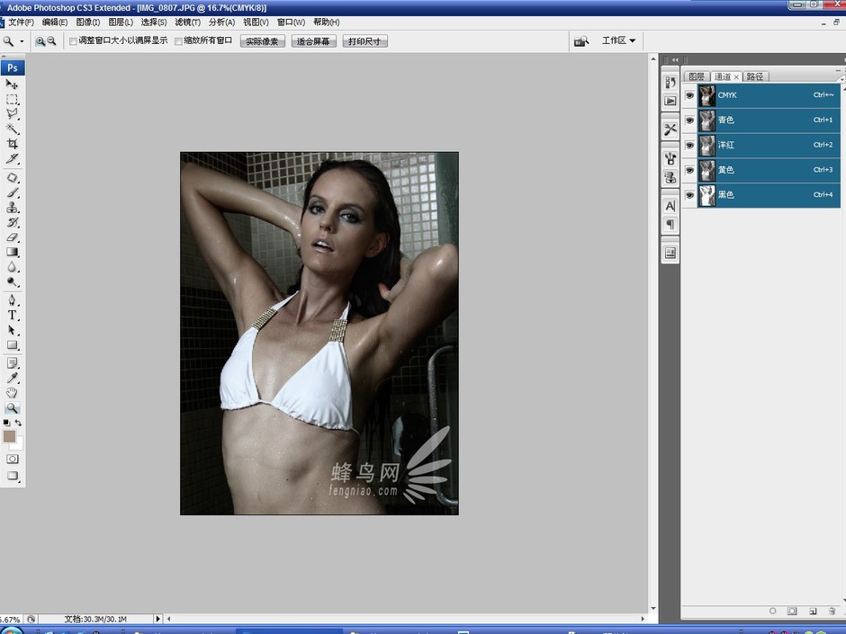
Task: Hide the 黄色 channel
Action: point(689,170)
